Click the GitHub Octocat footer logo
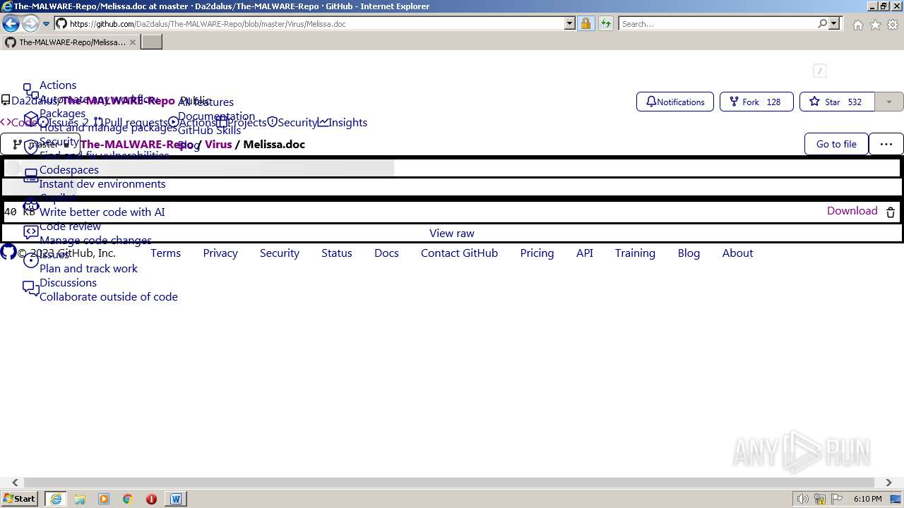 click(8, 252)
